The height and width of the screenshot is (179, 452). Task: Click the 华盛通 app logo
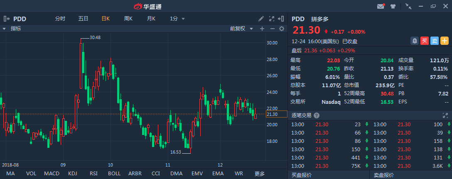click(x=147, y=6)
